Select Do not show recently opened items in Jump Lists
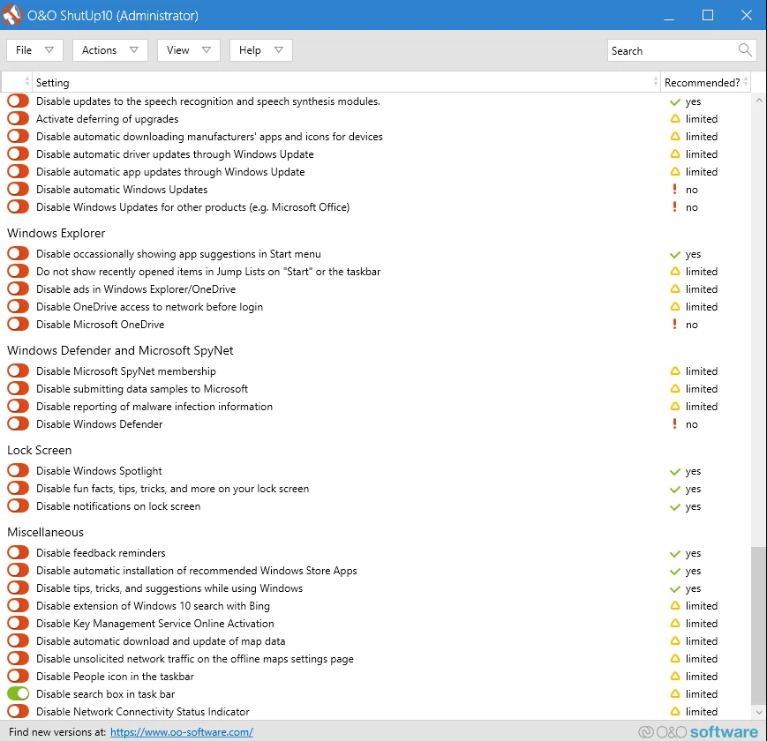This screenshot has width=767, height=741. (208, 272)
